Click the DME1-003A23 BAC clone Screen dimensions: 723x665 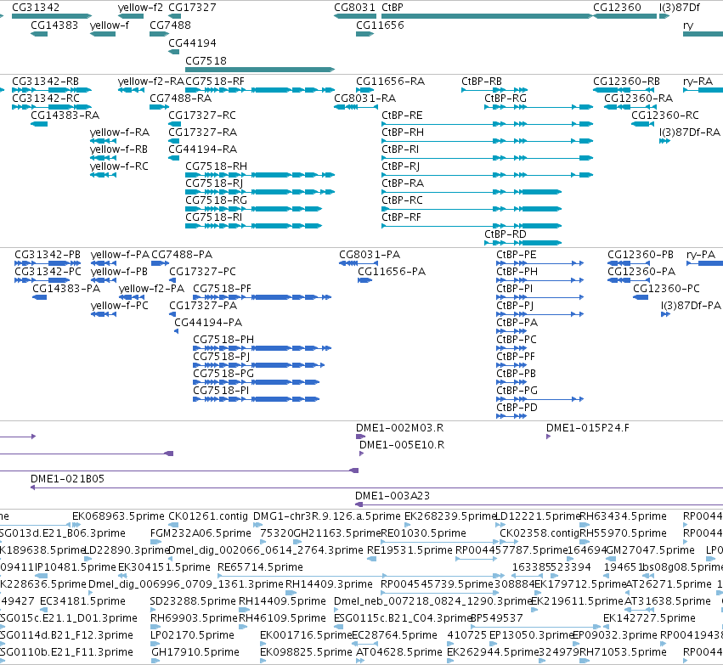[539, 504]
